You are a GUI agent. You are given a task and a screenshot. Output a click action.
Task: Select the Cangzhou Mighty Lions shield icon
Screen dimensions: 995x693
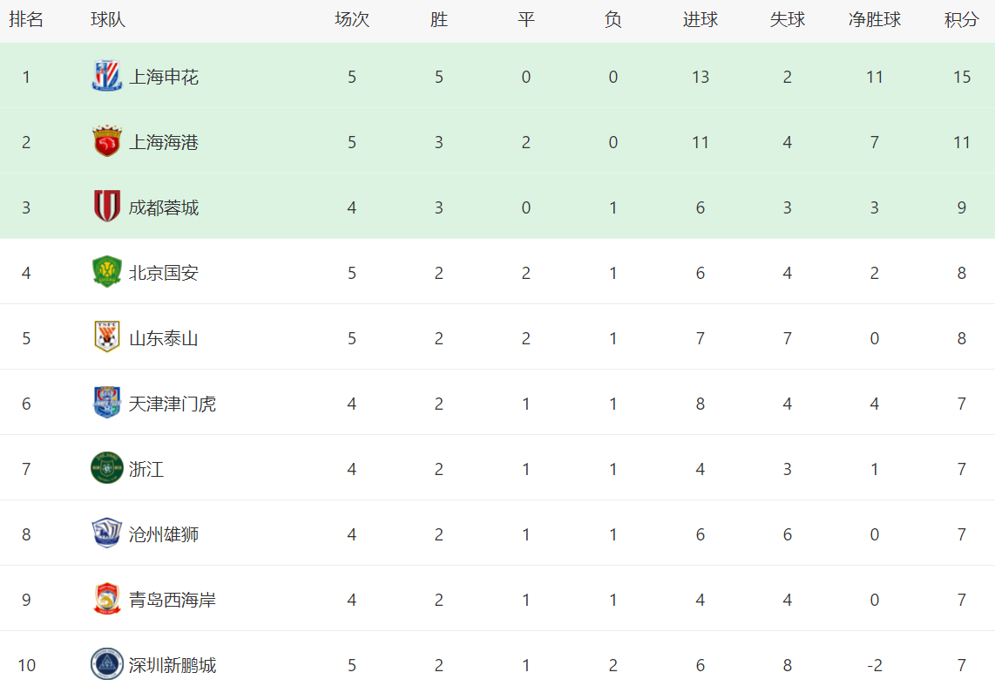pyautogui.click(x=106, y=533)
